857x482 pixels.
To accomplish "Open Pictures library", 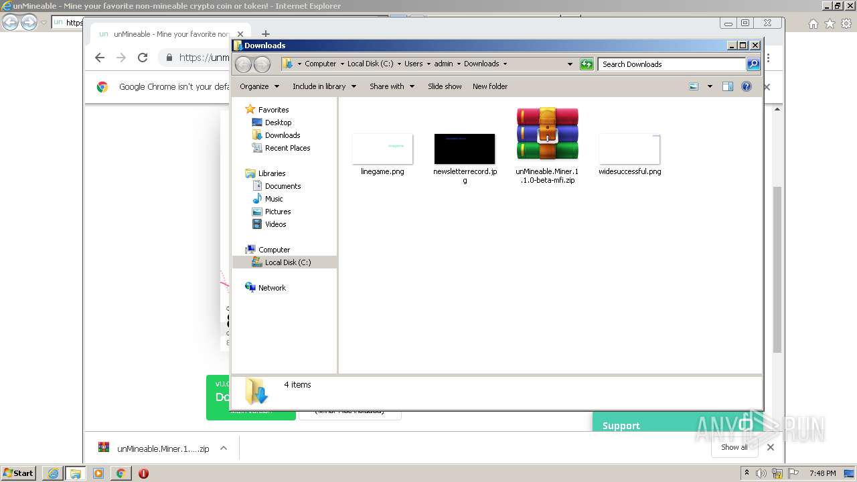I will [x=277, y=212].
